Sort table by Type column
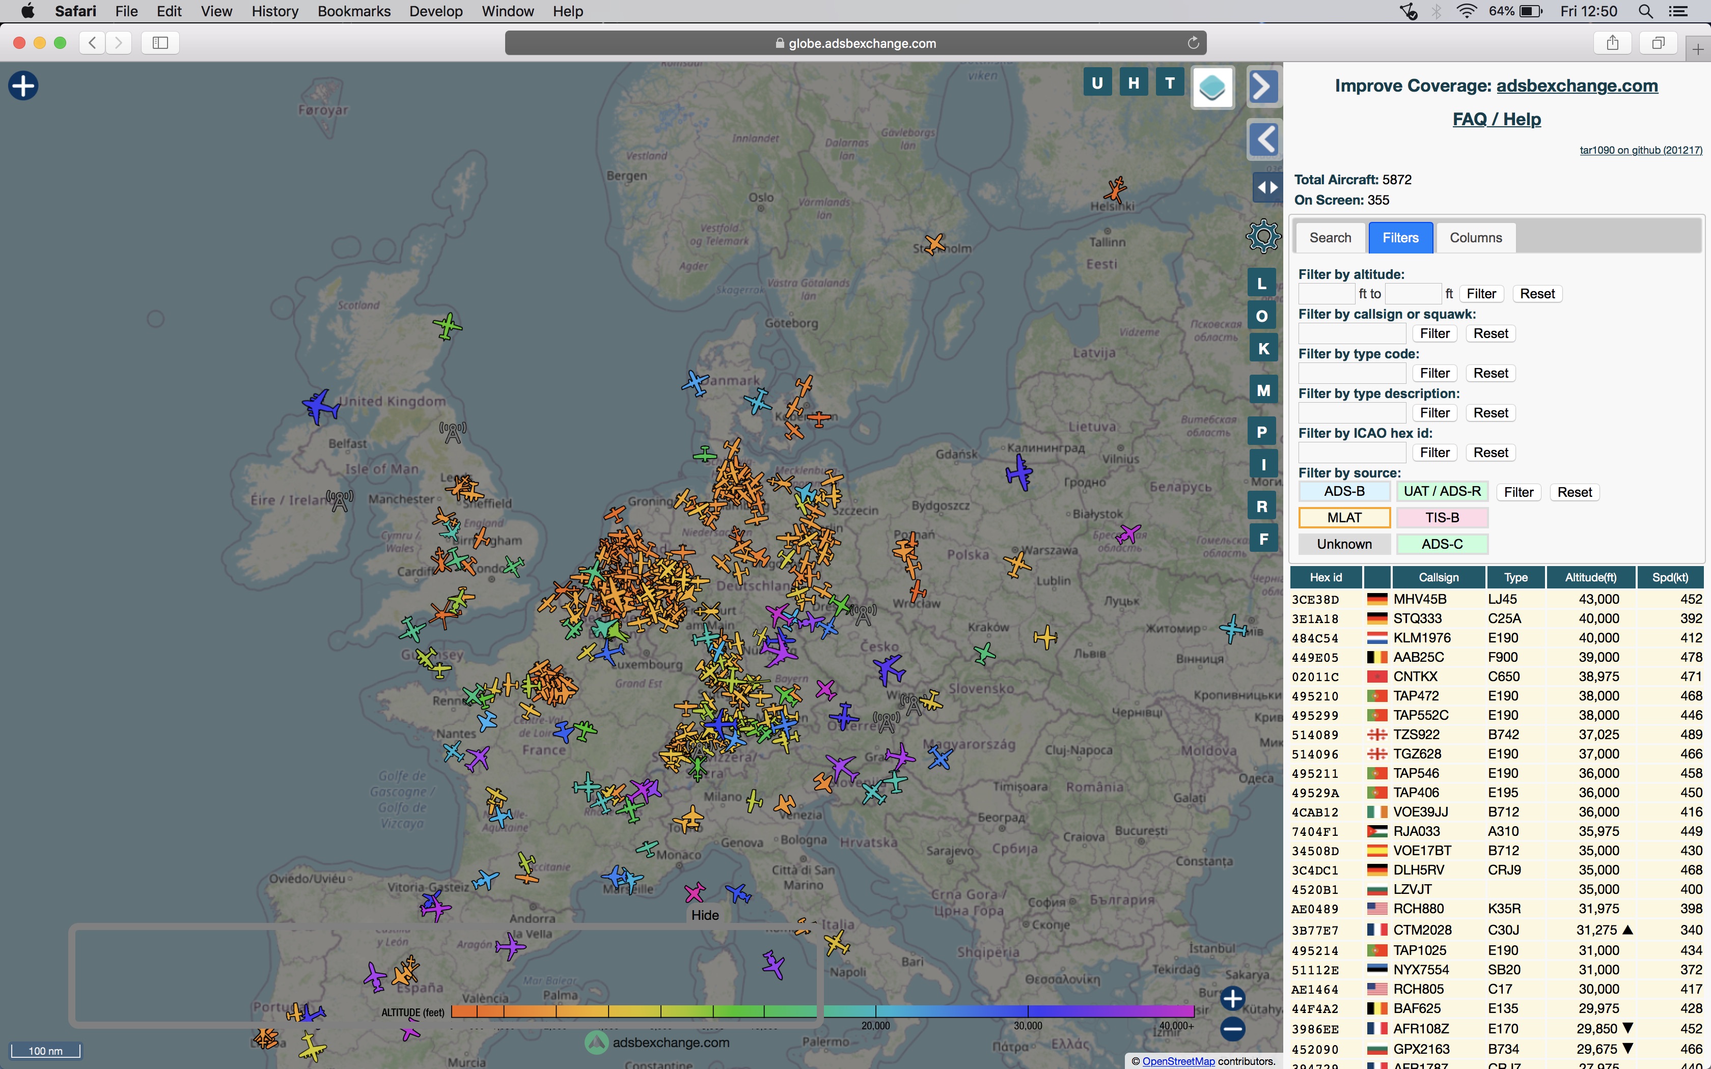The image size is (1711, 1069). 1515,577
